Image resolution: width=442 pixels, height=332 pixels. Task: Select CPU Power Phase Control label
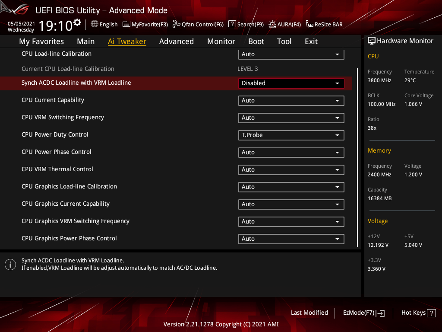coord(57,152)
